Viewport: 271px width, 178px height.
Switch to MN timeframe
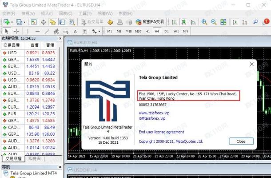[185, 31]
